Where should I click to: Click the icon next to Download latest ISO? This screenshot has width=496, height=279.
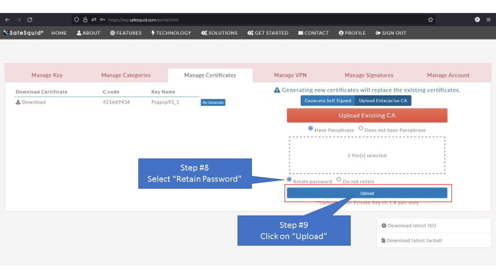[x=384, y=226]
